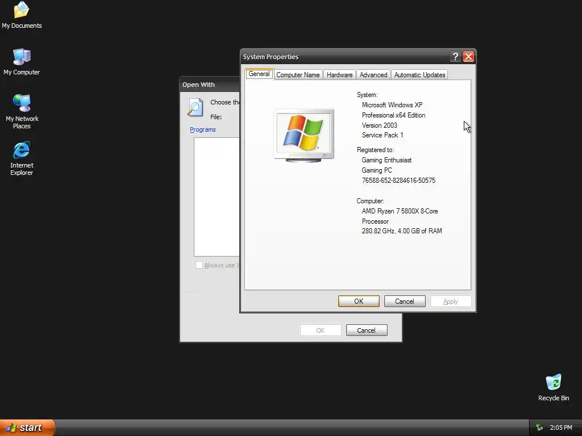Click the Apply button in System Properties
582x436 pixels.
pos(451,301)
